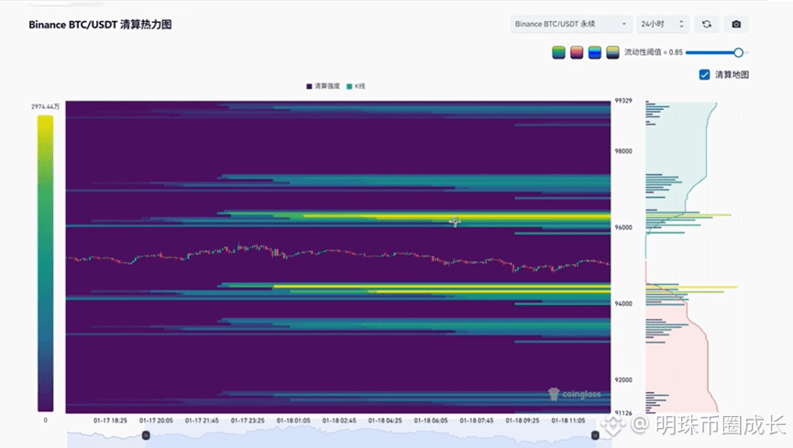The width and height of the screenshot is (793, 448).
Task: Click the 流动性阈值 = 0.85 label
Action: (654, 52)
